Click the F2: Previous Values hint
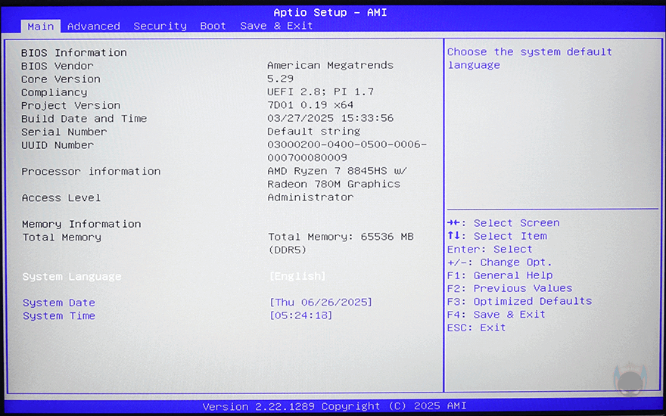This screenshot has width=666, height=416. [510, 288]
